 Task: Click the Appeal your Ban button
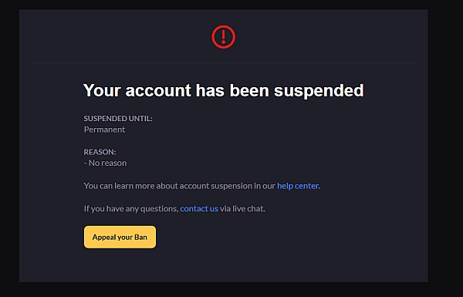120,237
